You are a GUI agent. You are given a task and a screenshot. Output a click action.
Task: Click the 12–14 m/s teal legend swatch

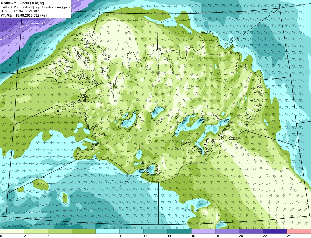click(x=155, y=231)
